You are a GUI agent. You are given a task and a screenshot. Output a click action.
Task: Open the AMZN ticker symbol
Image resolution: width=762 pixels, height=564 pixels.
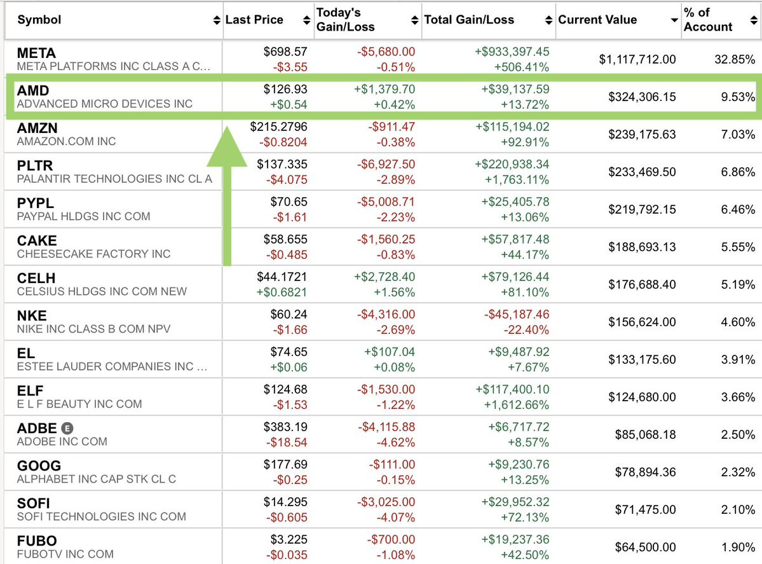37,128
